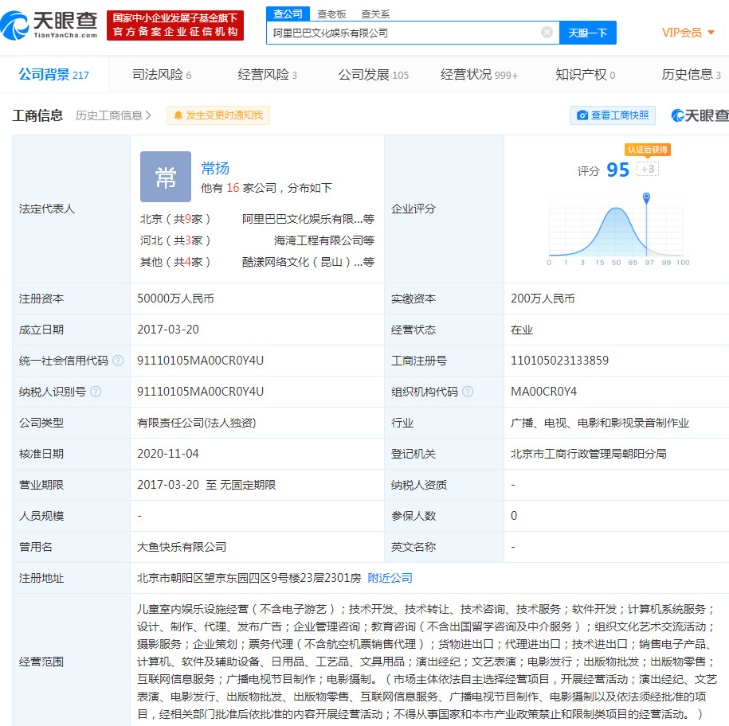
Task: Click the 查看工商快照 button
Action: click(x=613, y=115)
